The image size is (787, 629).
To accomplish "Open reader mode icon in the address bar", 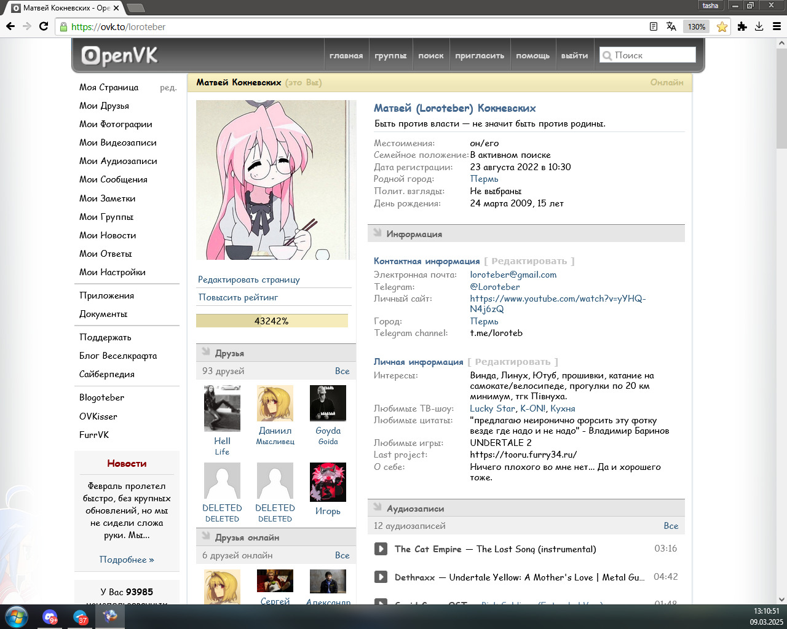I will coord(654,26).
